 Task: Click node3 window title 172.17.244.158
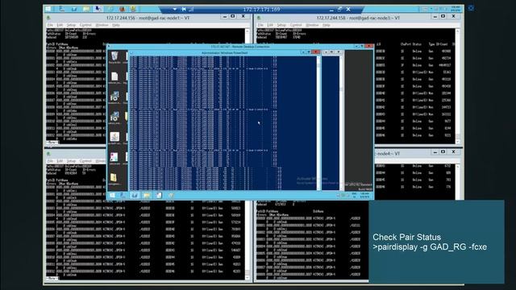358,18
